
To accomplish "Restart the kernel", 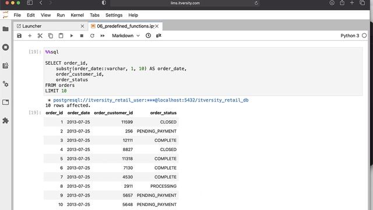I will [92, 36].
